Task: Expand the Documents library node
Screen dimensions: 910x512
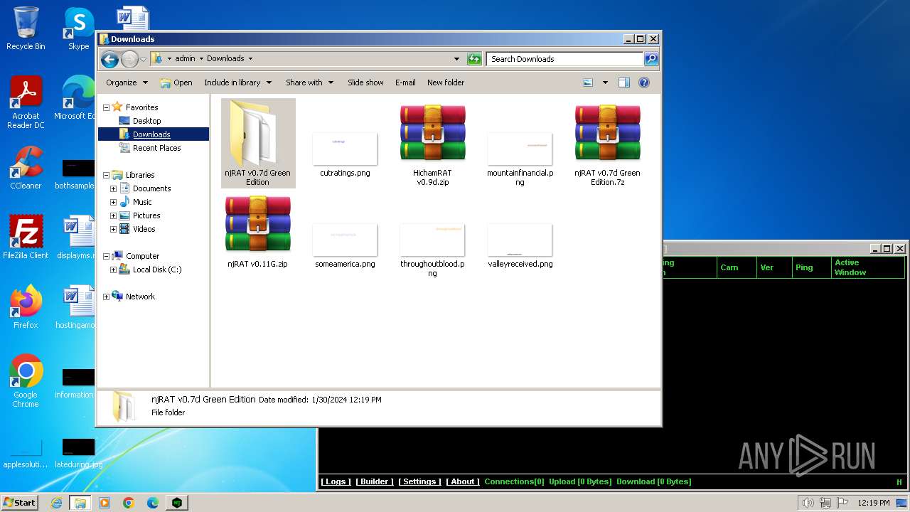Action: click(113, 188)
